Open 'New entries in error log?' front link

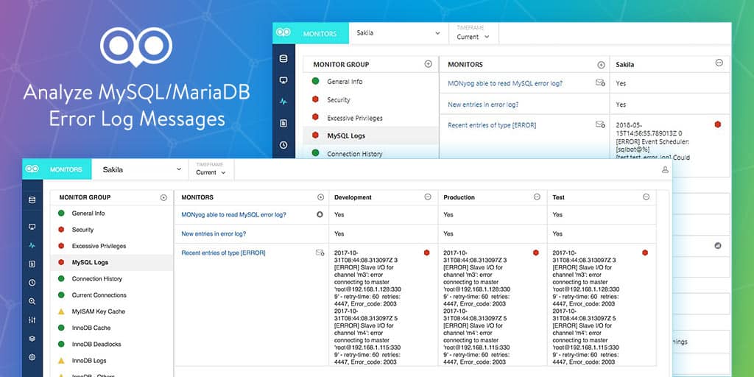pyautogui.click(x=214, y=233)
